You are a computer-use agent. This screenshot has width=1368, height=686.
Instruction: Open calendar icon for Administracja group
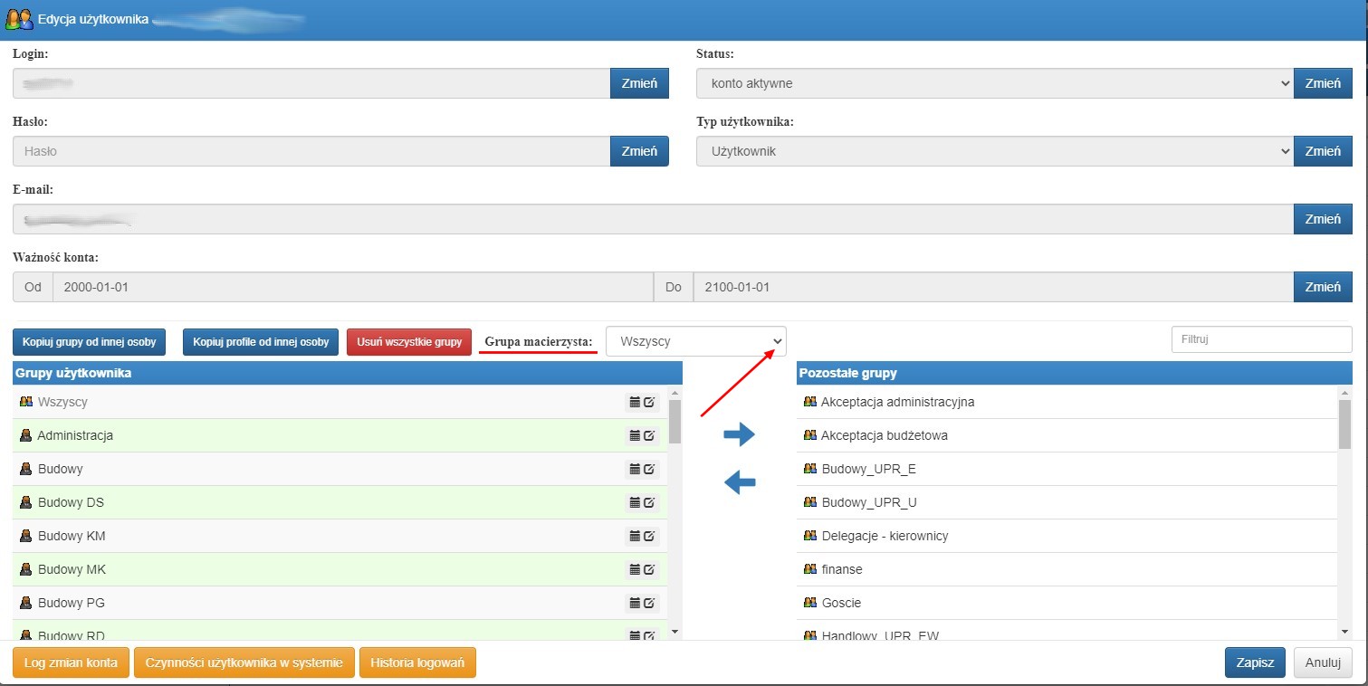pyautogui.click(x=635, y=435)
